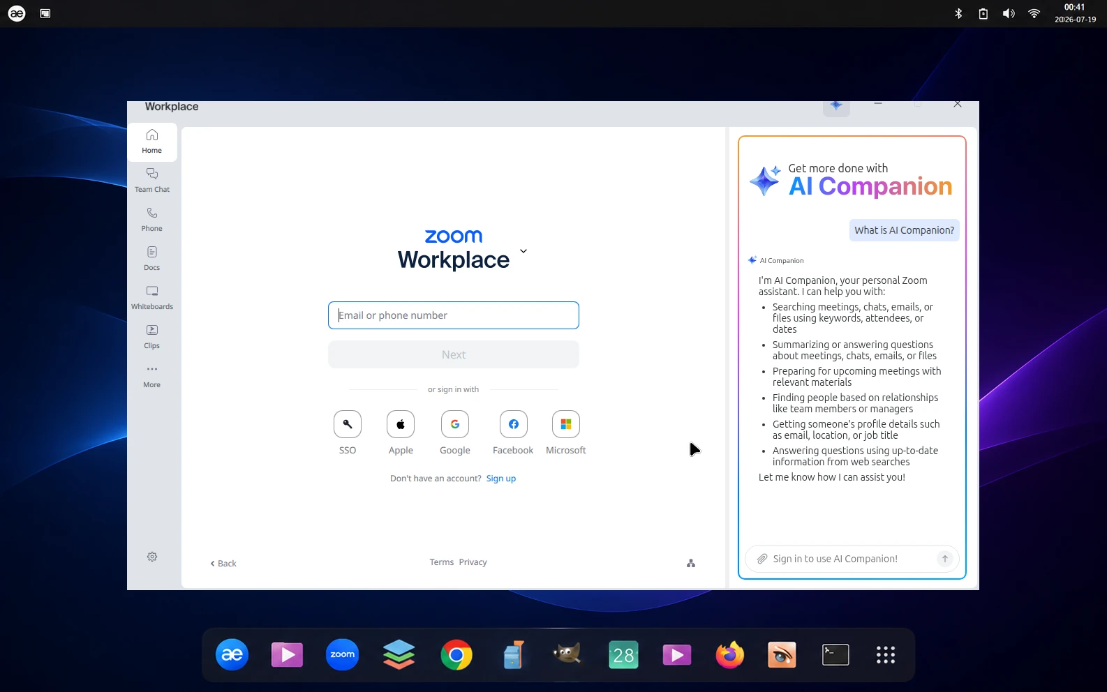1107x692 pixels.
Task: Open the Home tab in sidebar
Action: 152,142
